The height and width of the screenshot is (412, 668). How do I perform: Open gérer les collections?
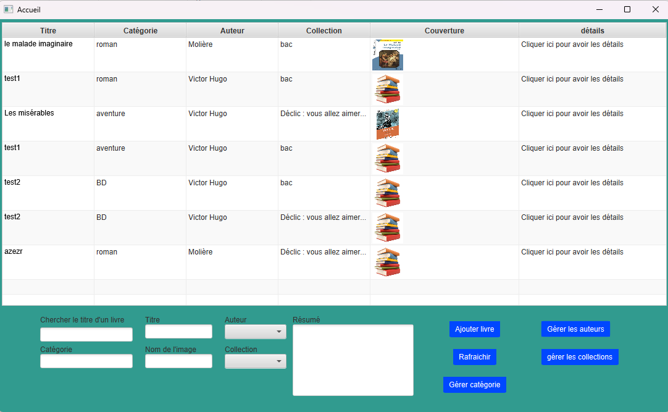tap(579, 357)
